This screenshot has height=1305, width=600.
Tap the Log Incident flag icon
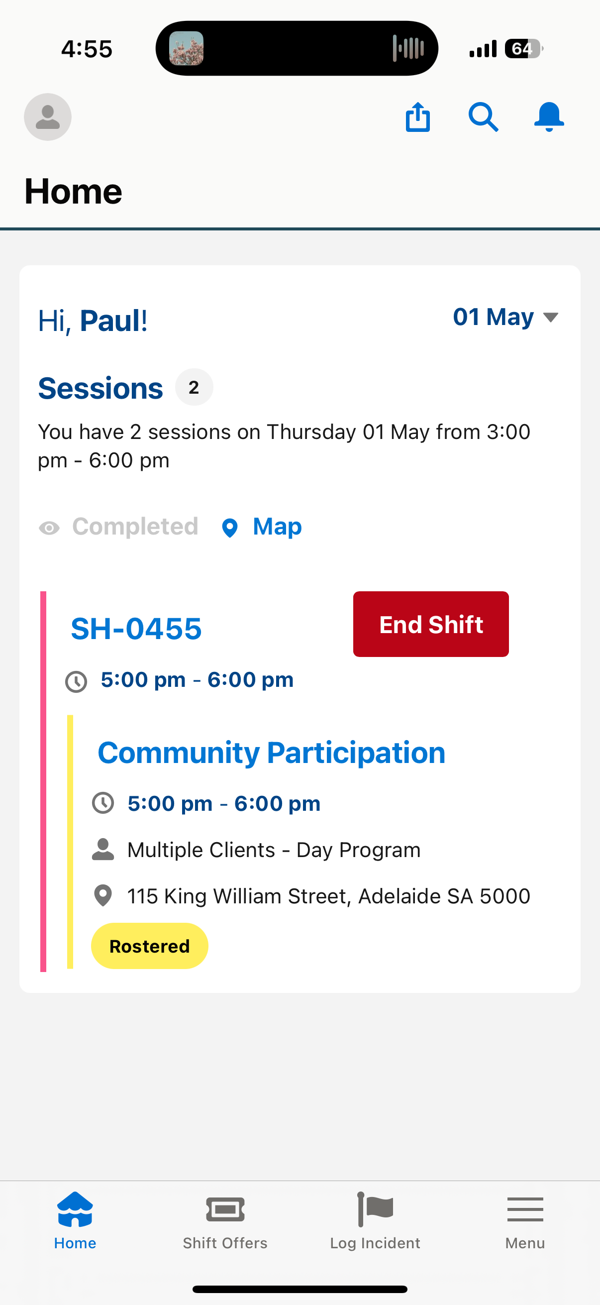375,1209
